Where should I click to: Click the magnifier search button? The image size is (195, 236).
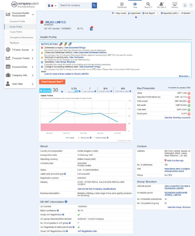[x=94, y=5]
